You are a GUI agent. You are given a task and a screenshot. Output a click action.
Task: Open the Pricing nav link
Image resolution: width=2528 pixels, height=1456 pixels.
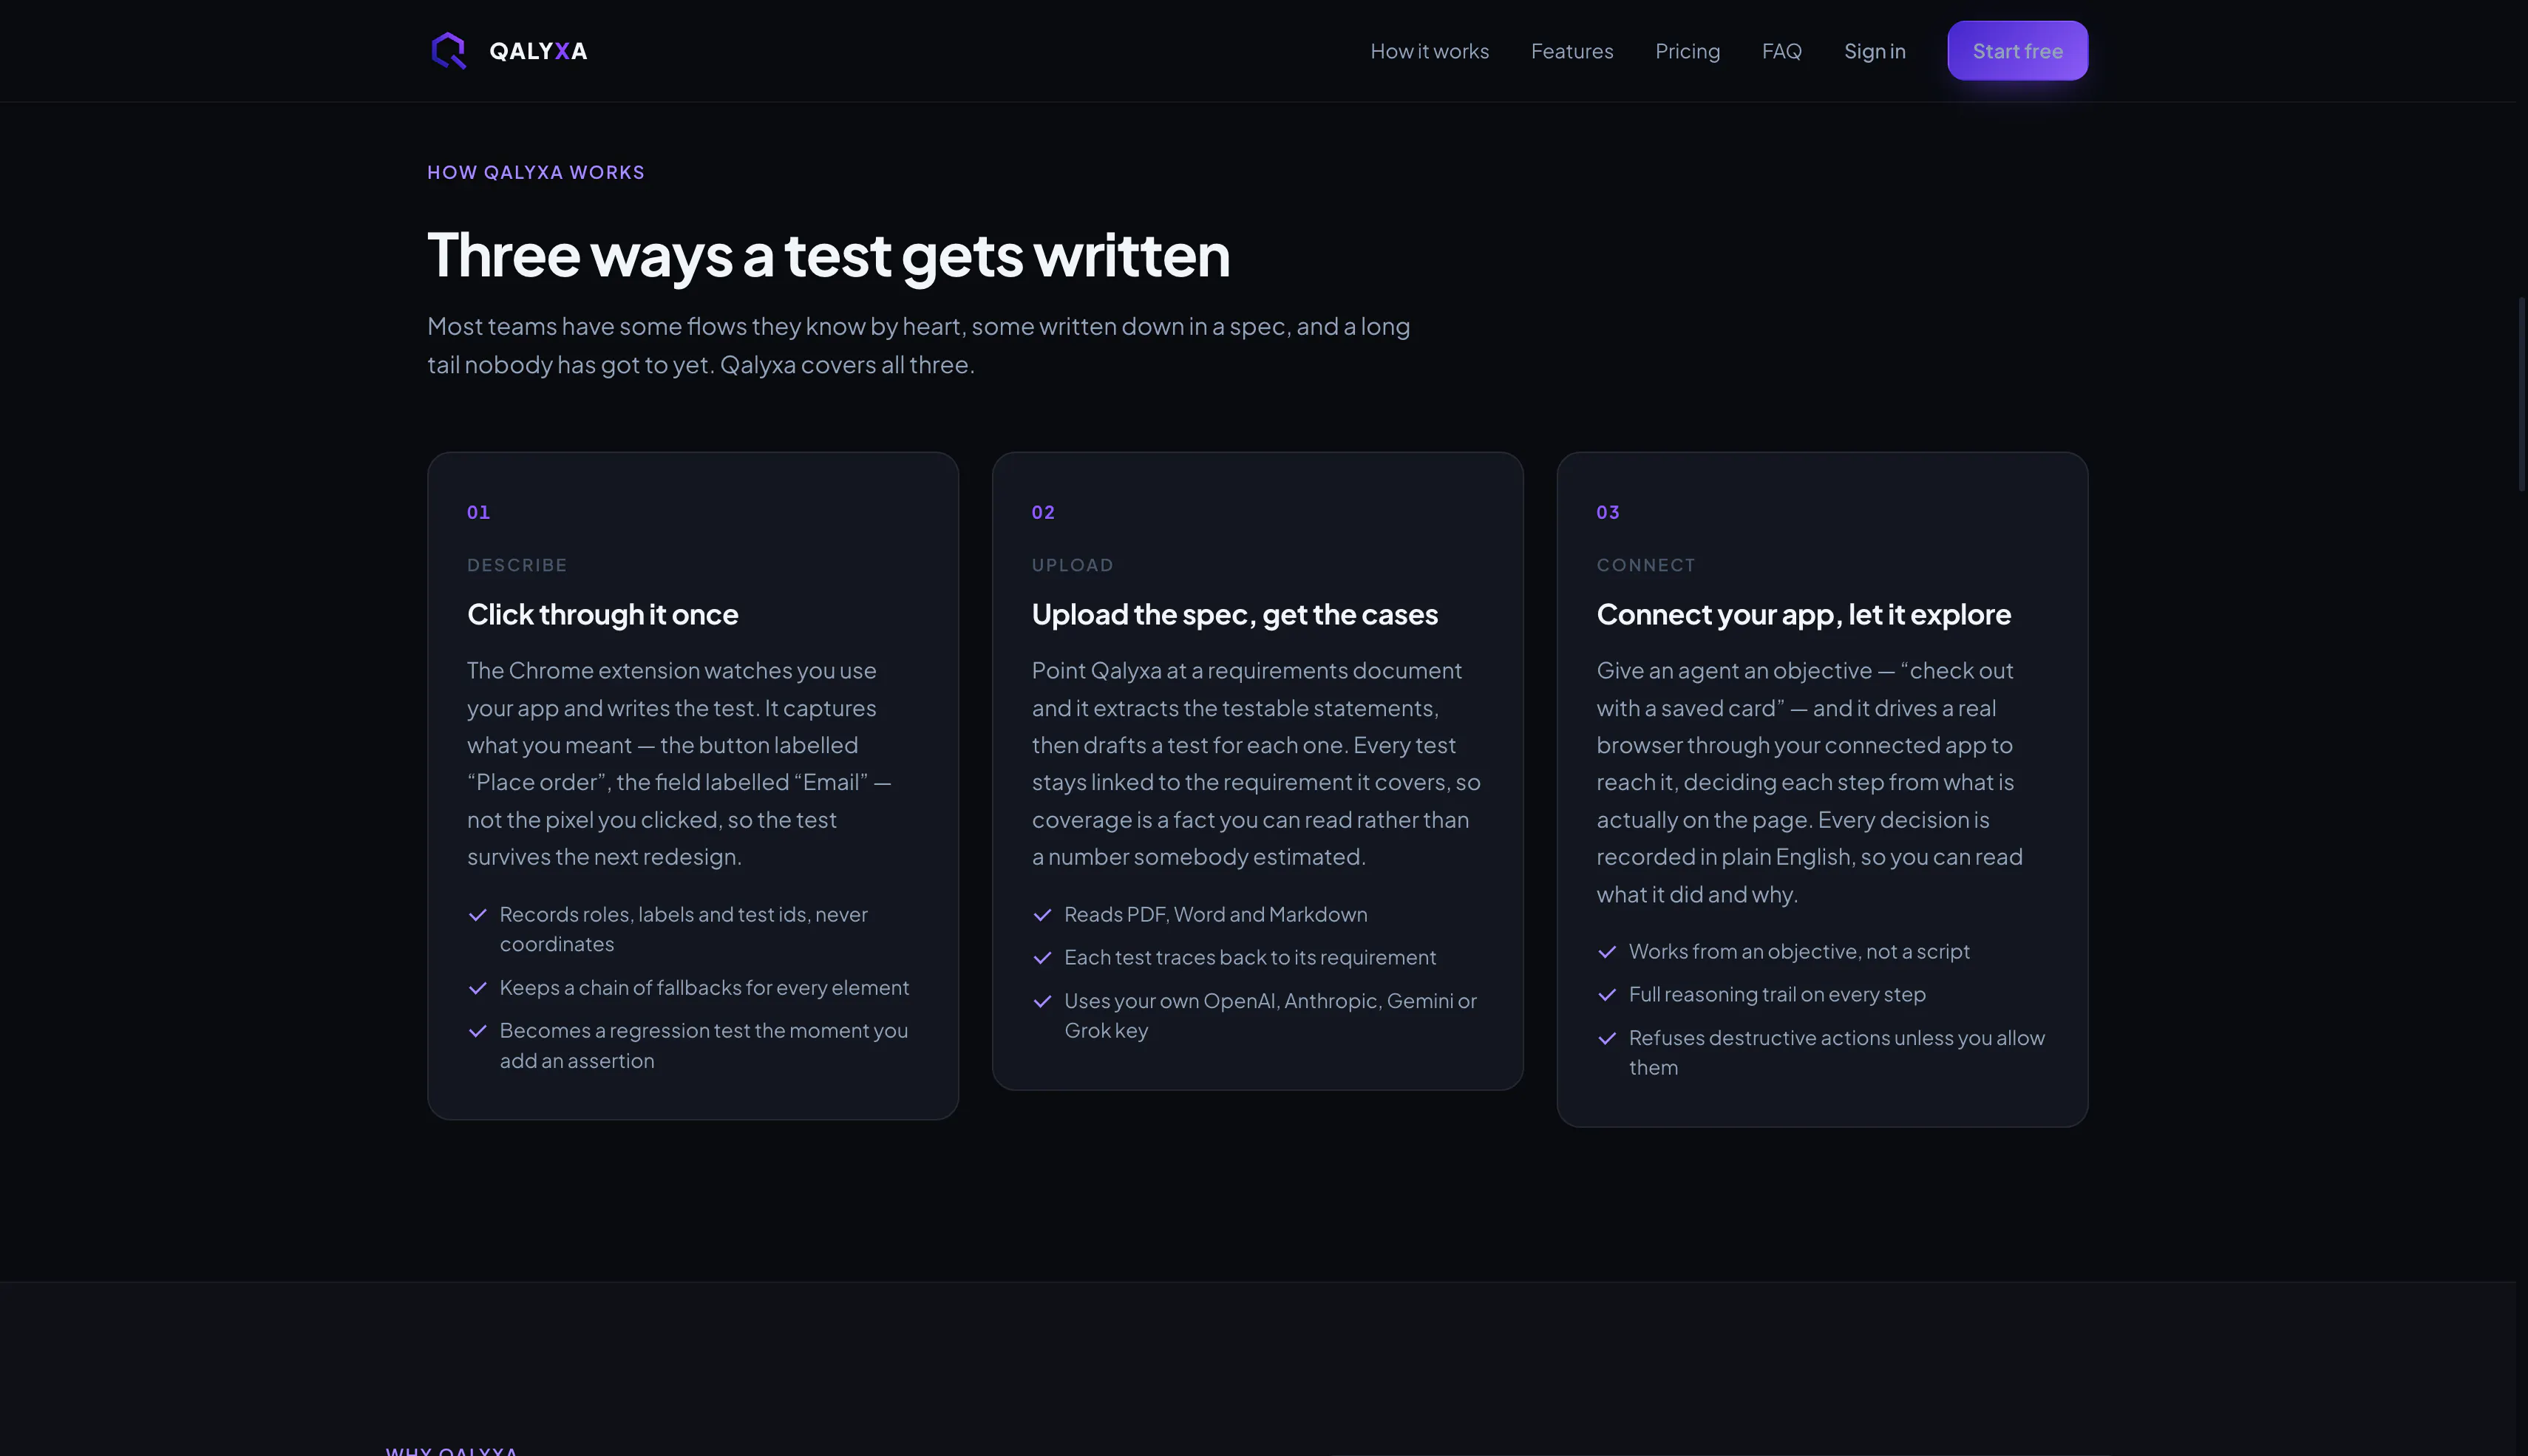pos(1687,51)
